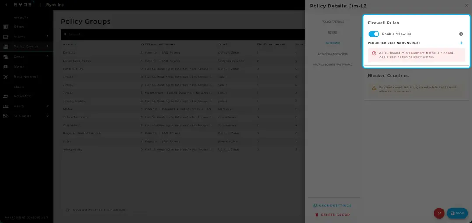Go to the Microsegment Network tab

tap(333, 64)
